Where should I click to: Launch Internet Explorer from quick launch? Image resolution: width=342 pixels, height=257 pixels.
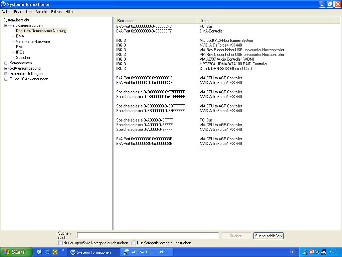[x=47, y=252]
